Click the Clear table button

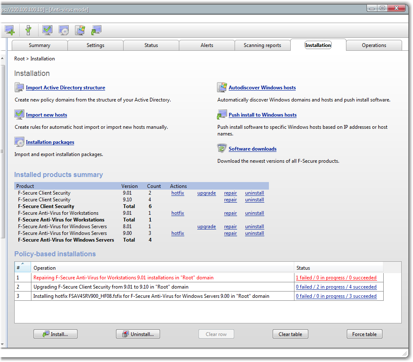(290, 334)
